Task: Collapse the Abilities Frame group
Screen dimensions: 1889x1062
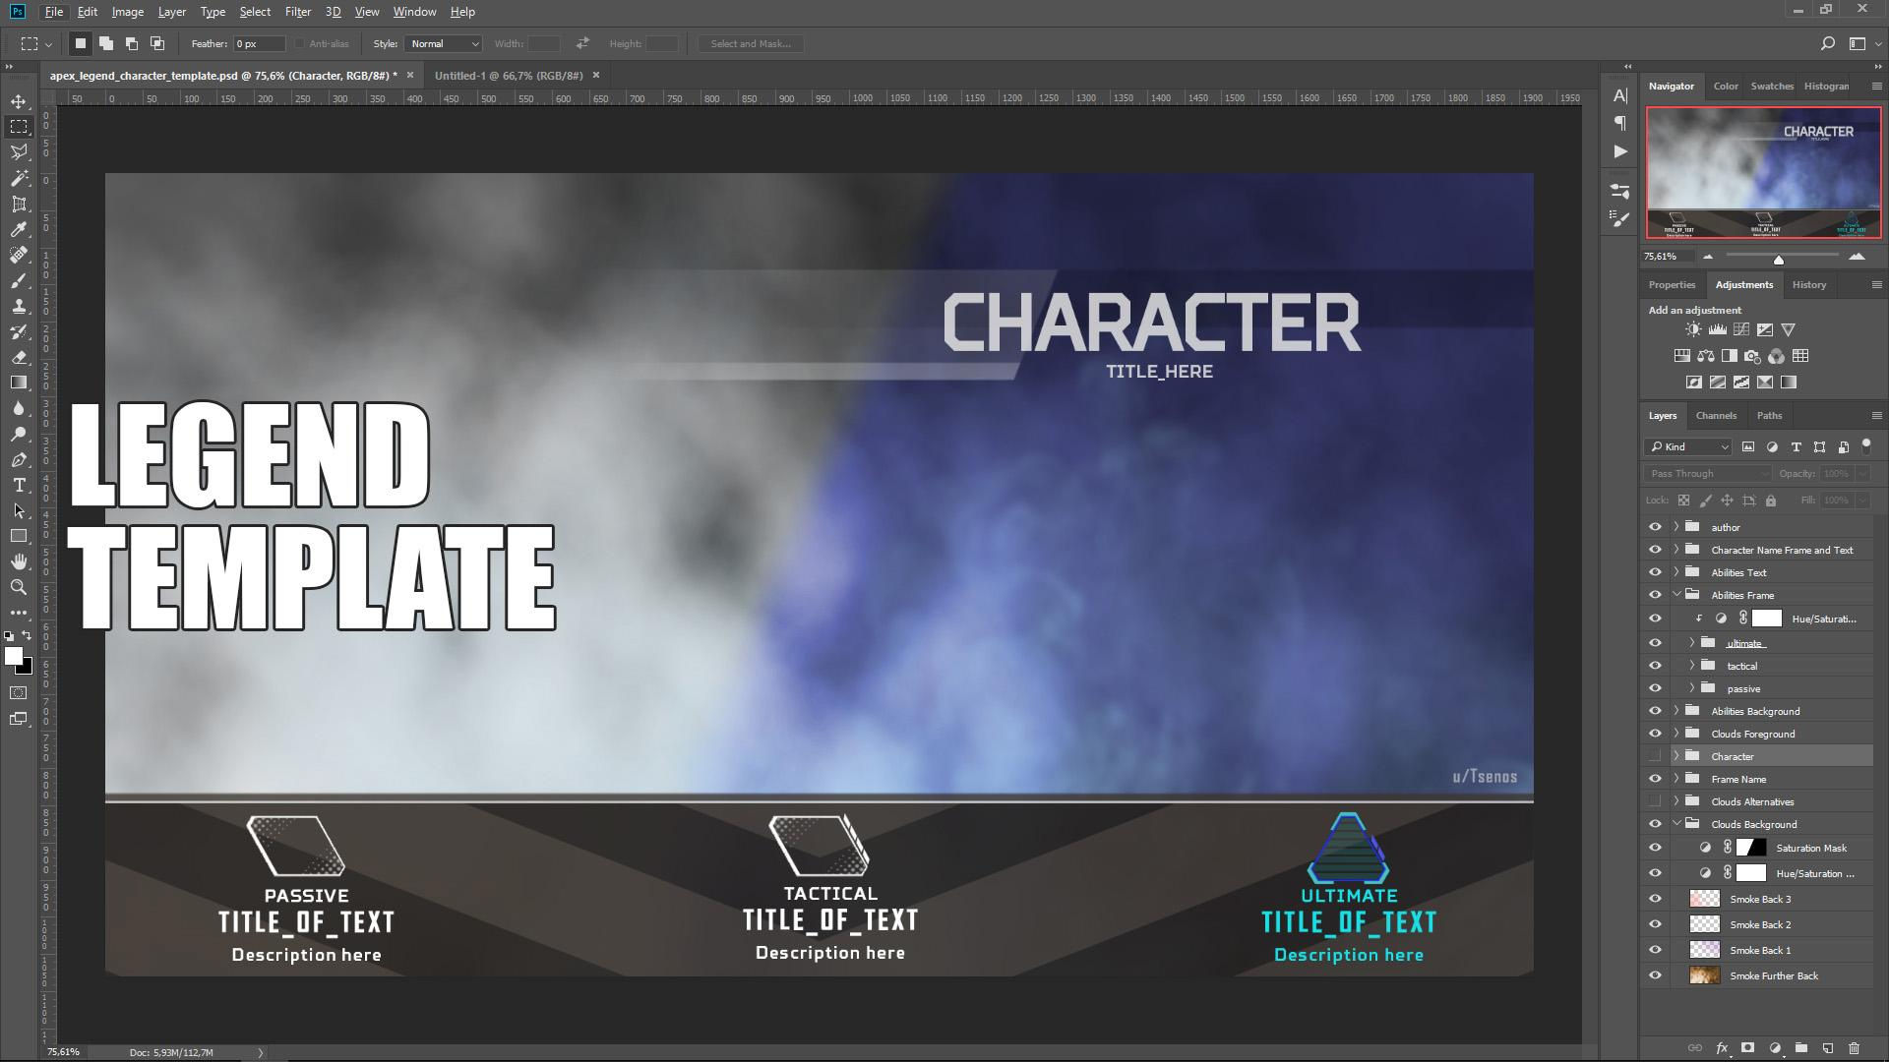Action: click(x=1676, y=595)
